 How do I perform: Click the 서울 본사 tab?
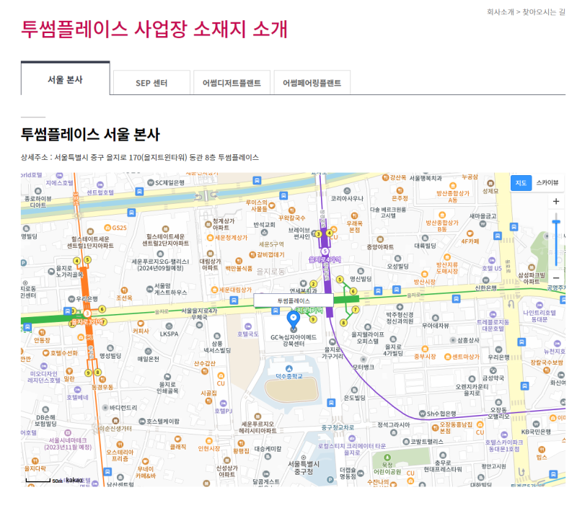(65, 79)
